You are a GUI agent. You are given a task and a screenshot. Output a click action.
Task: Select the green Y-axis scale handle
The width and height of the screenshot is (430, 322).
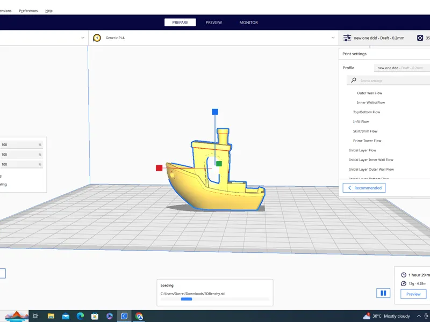tap(219, 164)
